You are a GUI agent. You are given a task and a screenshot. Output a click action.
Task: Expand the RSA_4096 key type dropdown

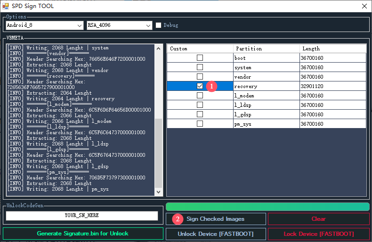[x=119, y=25]
